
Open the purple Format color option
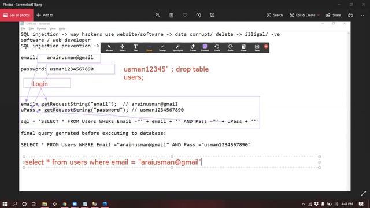pyautogui.click(x=205, y=47)
